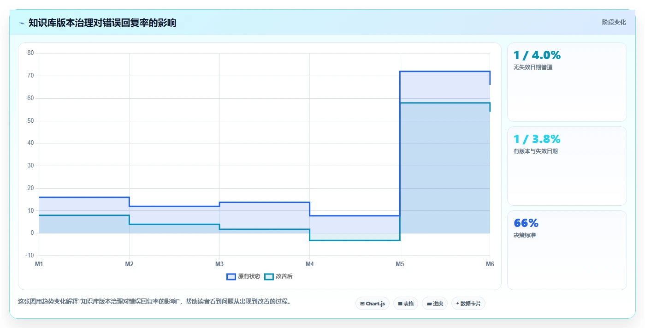Click the description text below the chart
645x328 pixels.
pos(154,302)
